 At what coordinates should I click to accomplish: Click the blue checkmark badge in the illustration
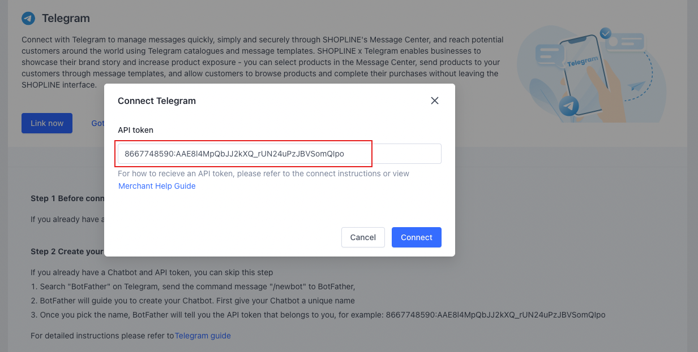coord(606,33)
